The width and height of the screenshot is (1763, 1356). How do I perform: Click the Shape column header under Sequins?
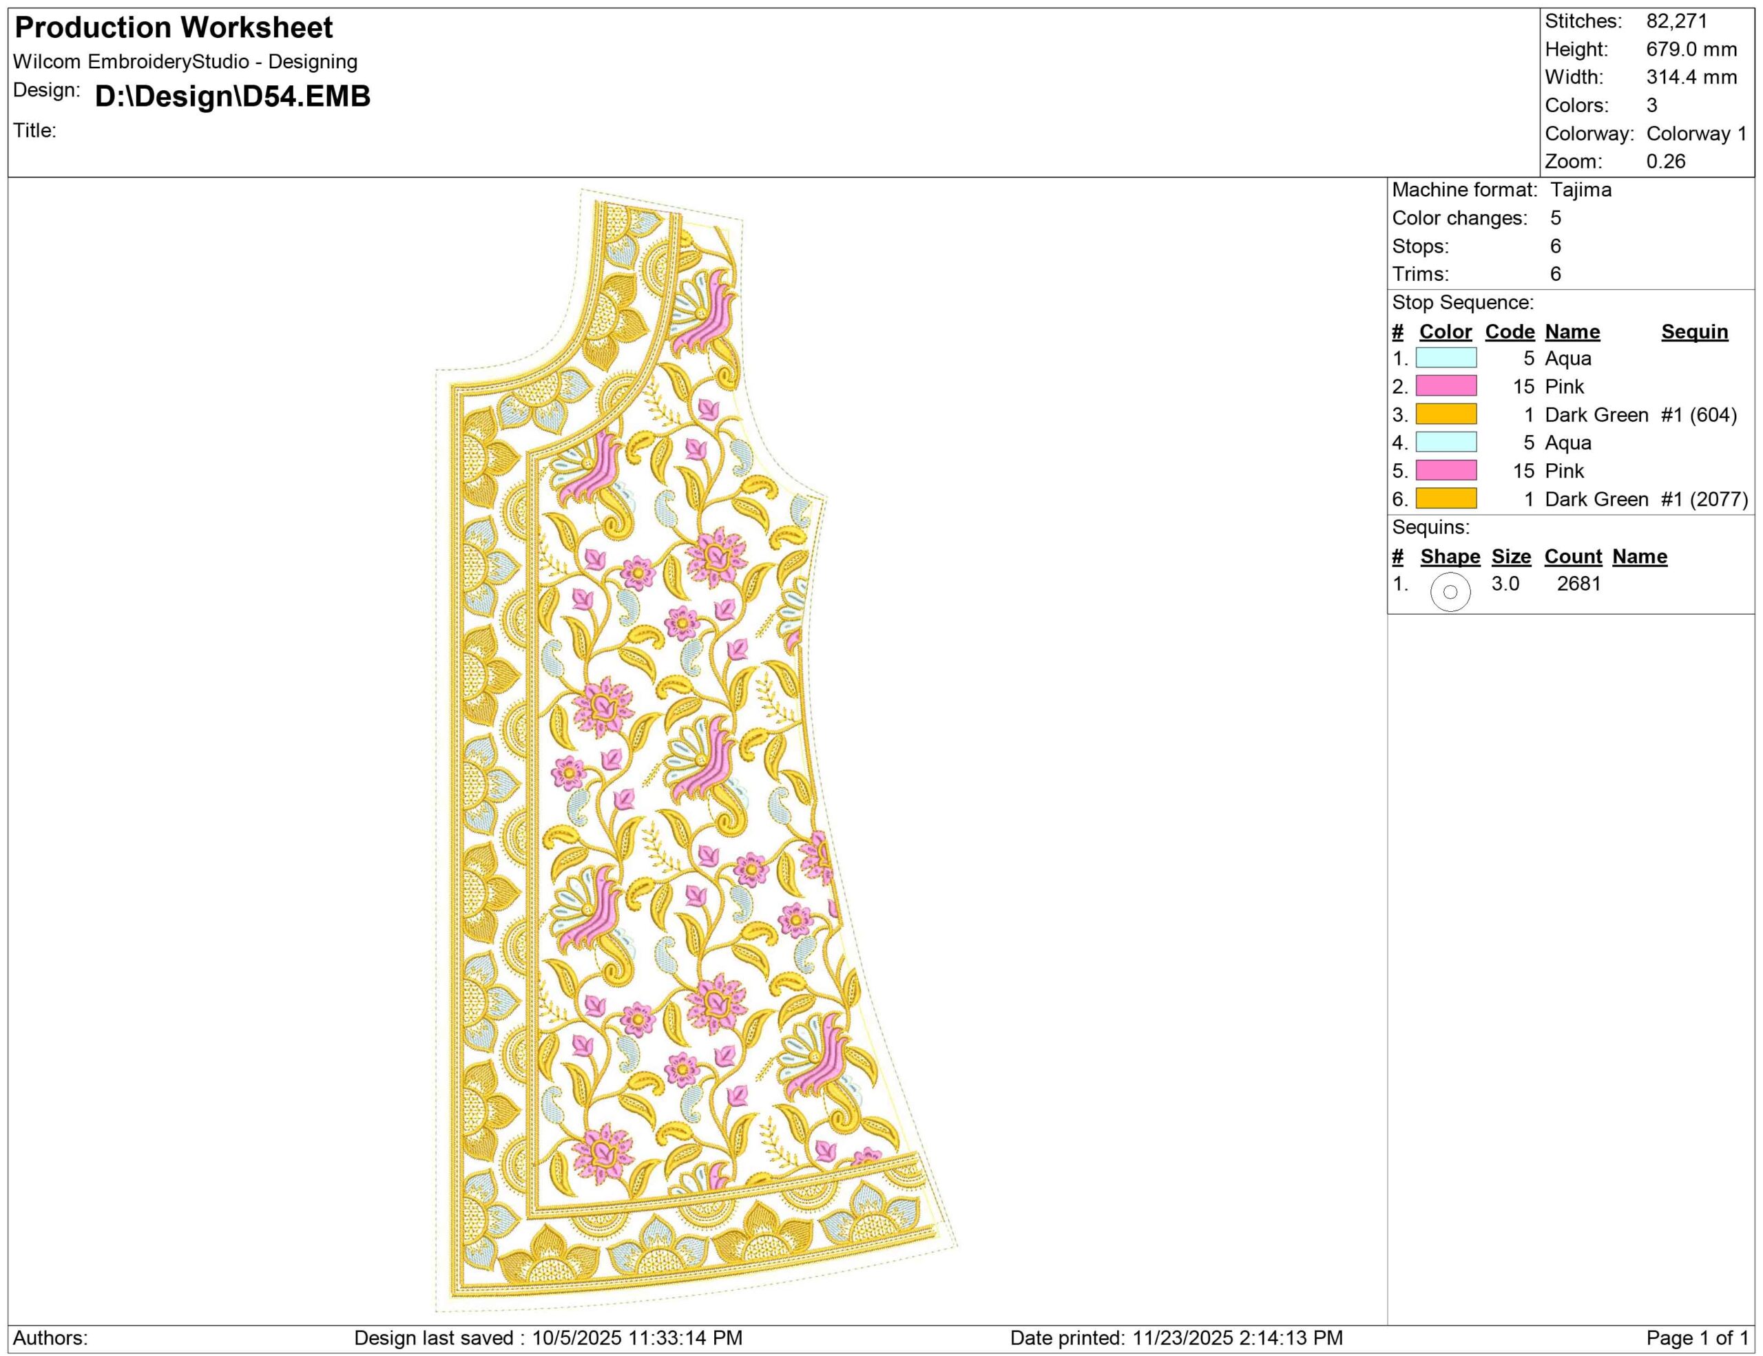click(1450, 557)
